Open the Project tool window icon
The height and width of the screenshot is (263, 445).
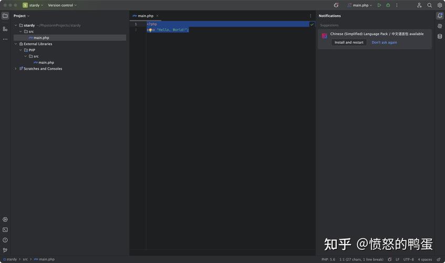pos(5,16)
